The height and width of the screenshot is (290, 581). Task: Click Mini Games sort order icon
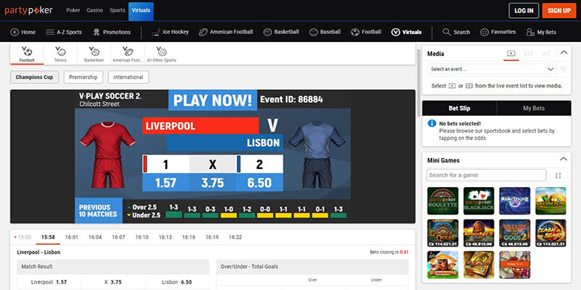[558, 175]
